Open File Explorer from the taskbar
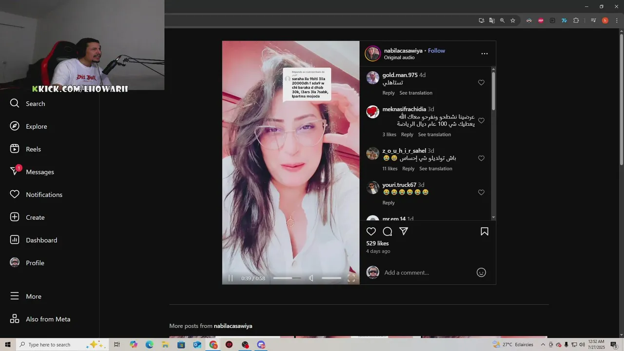 [165, 345]
